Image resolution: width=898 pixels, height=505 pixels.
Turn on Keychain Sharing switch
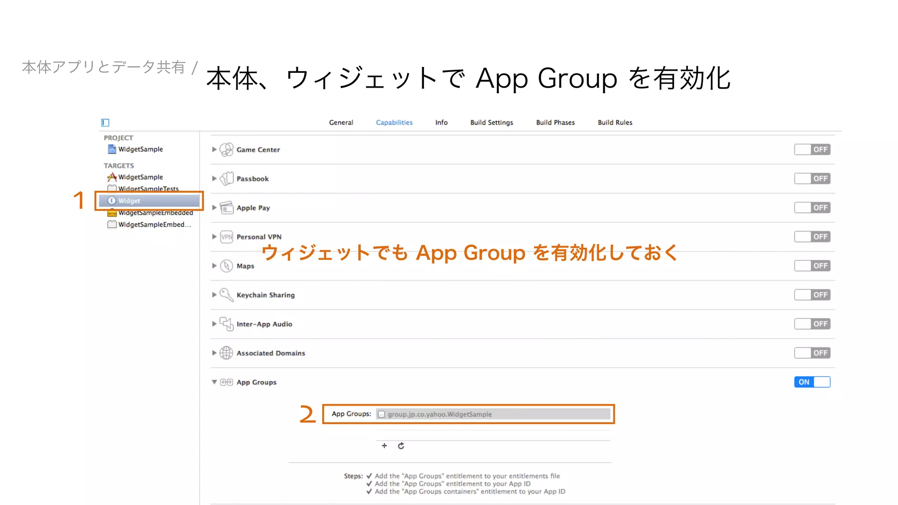point(812,295)
